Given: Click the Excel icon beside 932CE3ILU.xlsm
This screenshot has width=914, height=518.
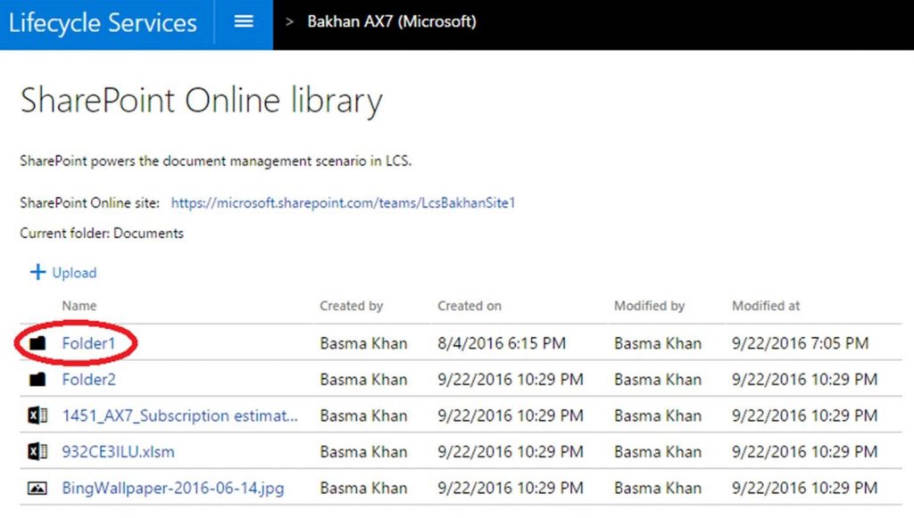Looking at the screenshot, I should coord(37,452).
